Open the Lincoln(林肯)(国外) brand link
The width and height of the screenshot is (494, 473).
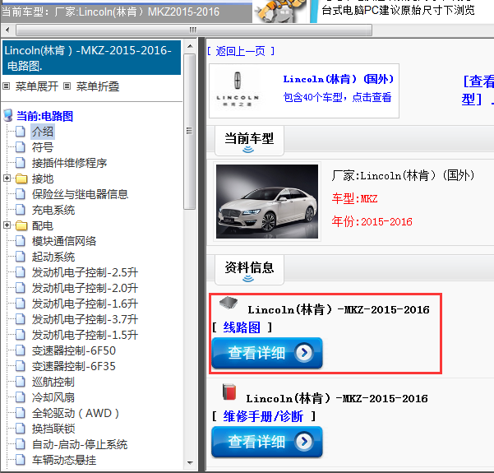[x=339, y=79]
